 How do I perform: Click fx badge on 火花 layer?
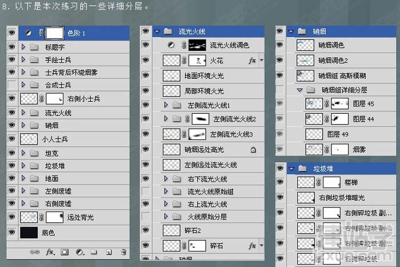252,61
